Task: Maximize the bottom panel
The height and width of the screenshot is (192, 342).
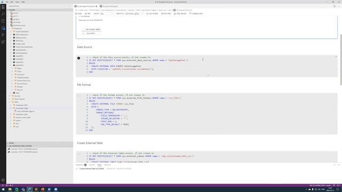Action: tap(335, 165)
